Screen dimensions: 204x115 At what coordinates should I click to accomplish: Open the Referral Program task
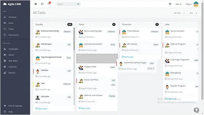coord(178,44)
